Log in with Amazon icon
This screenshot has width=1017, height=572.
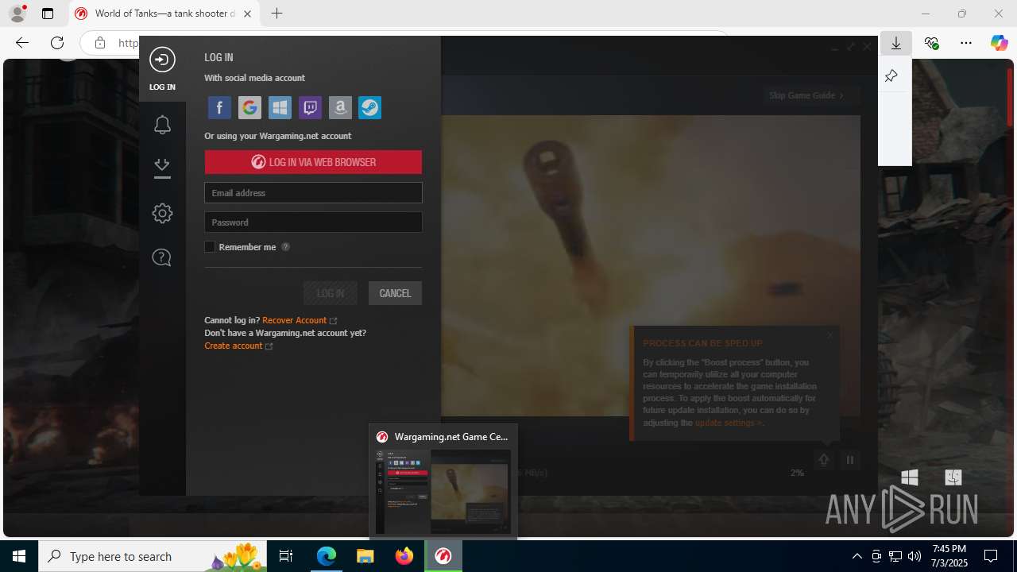340,107
